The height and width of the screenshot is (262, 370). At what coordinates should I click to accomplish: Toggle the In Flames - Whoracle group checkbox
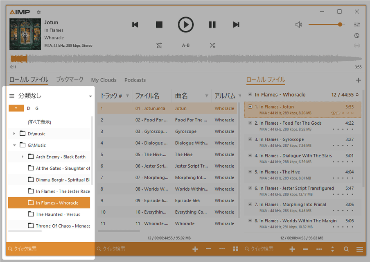click(x=250, y=94)
